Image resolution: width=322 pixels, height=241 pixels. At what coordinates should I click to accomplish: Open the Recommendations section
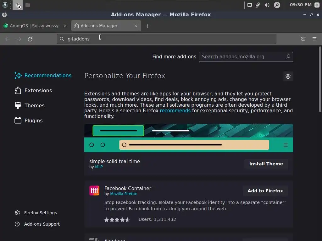pos(43,75)
